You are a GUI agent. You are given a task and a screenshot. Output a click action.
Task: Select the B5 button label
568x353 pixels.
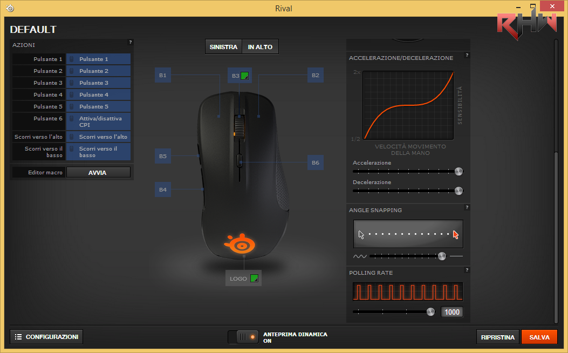(x=163, y=156)
